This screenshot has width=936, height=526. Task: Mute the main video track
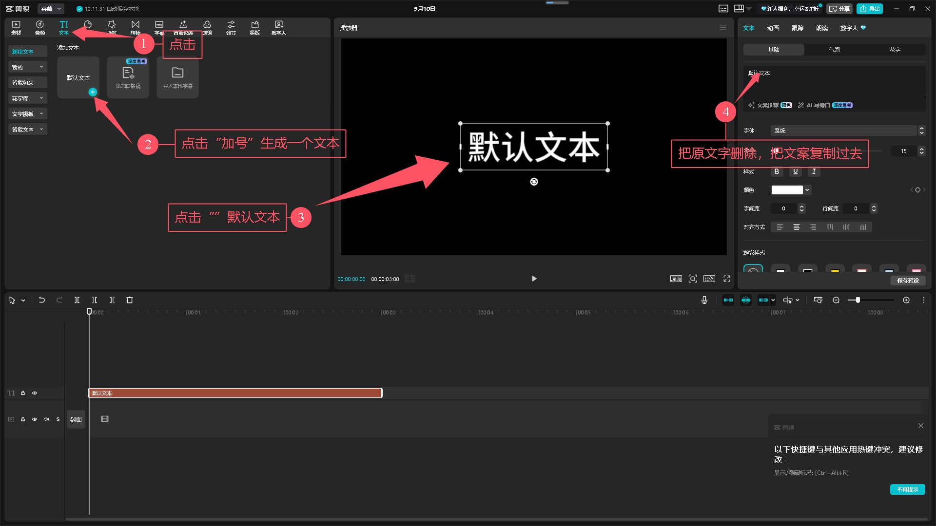(x=46, y=419)
